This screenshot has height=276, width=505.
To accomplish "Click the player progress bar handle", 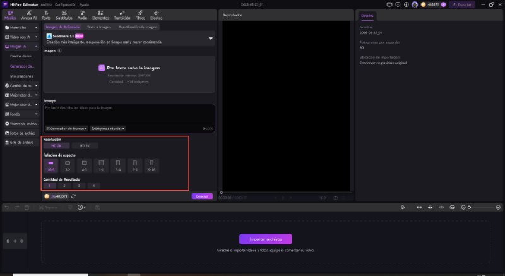I will pos(222,193).
